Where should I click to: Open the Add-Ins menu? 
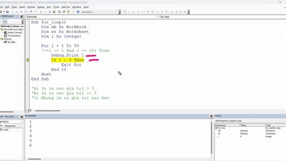point(66,7)
